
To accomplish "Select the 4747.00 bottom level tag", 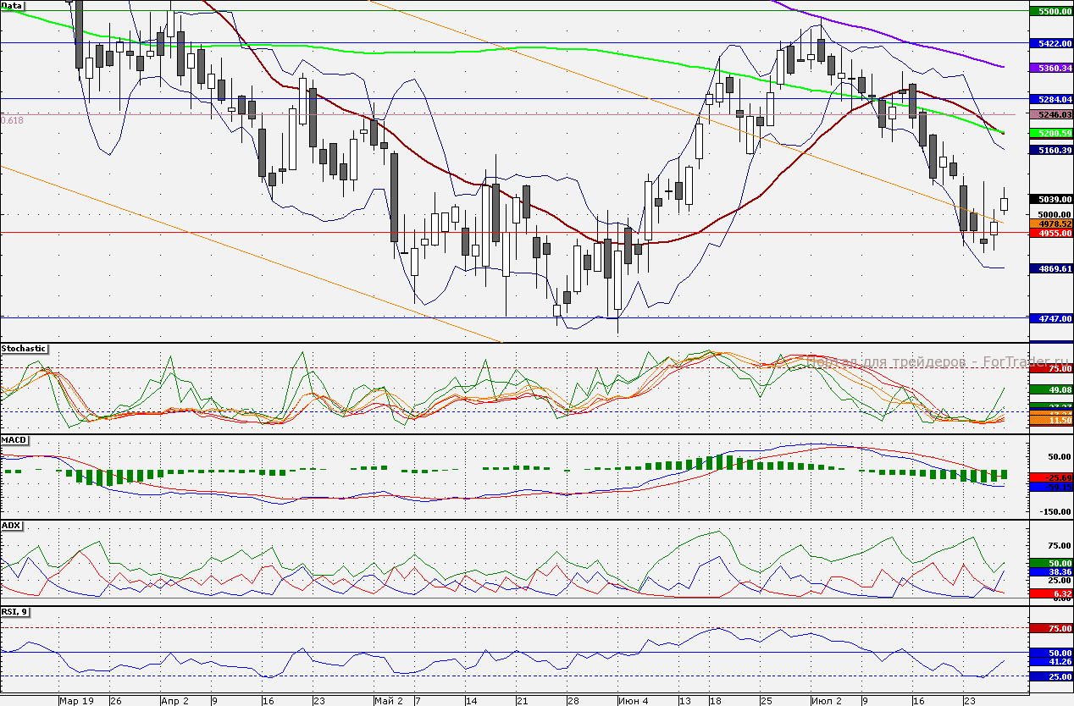I will tap(1050, 318).
